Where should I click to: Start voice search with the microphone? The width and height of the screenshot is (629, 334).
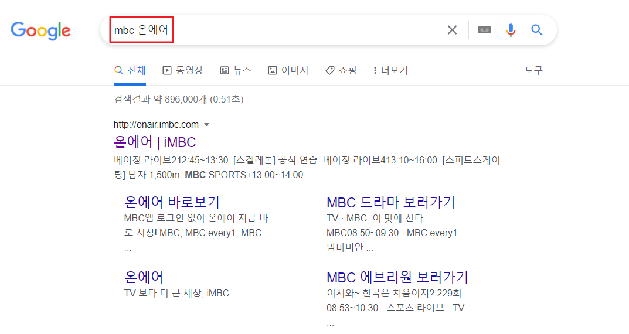click(x=511, y=30)
